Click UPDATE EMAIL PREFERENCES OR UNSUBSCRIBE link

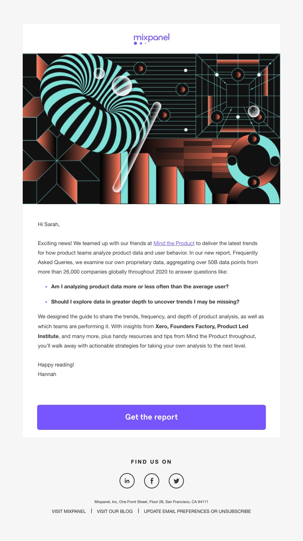[x=197, y=511]
